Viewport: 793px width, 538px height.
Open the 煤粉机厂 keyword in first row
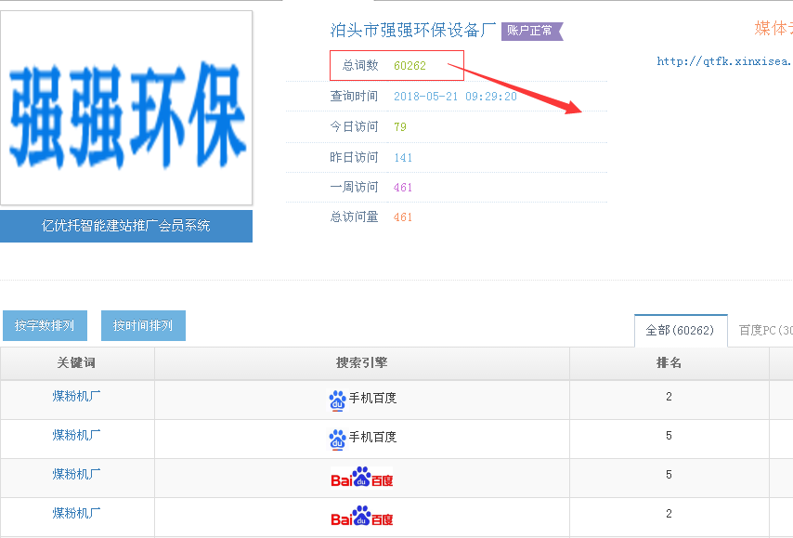tap(77, 396)
